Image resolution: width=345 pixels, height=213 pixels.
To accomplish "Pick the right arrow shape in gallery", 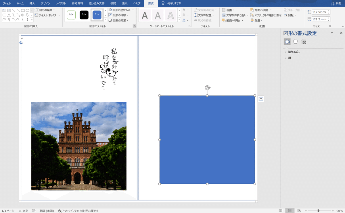I will (x=23, y=15).
